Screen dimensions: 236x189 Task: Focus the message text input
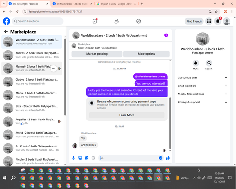tap(128, 158)
